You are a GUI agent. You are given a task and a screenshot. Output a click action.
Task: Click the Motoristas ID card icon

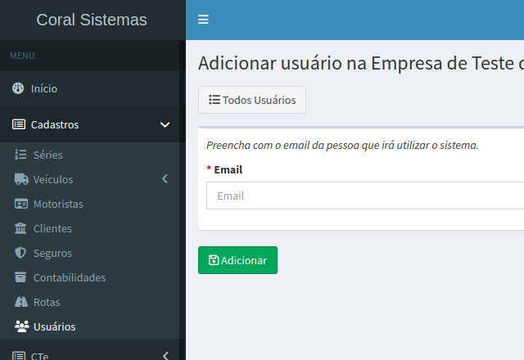coord(21,204)
